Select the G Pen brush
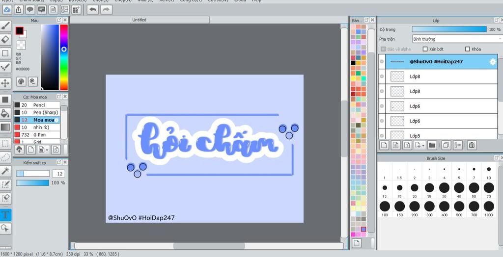 coord(36,134)
